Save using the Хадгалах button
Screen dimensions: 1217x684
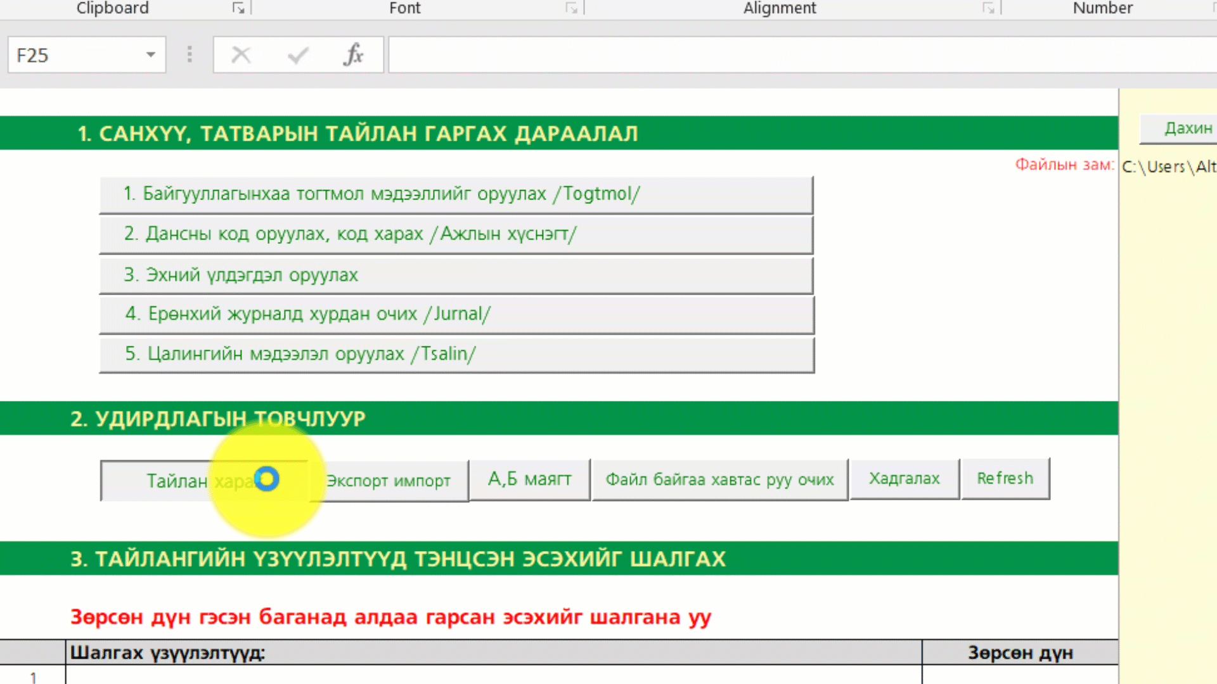tap(905, 479)
